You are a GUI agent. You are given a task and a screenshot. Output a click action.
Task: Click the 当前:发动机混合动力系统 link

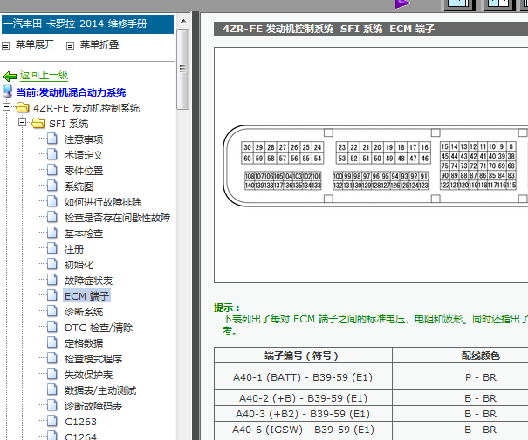(x=72, y=92)
